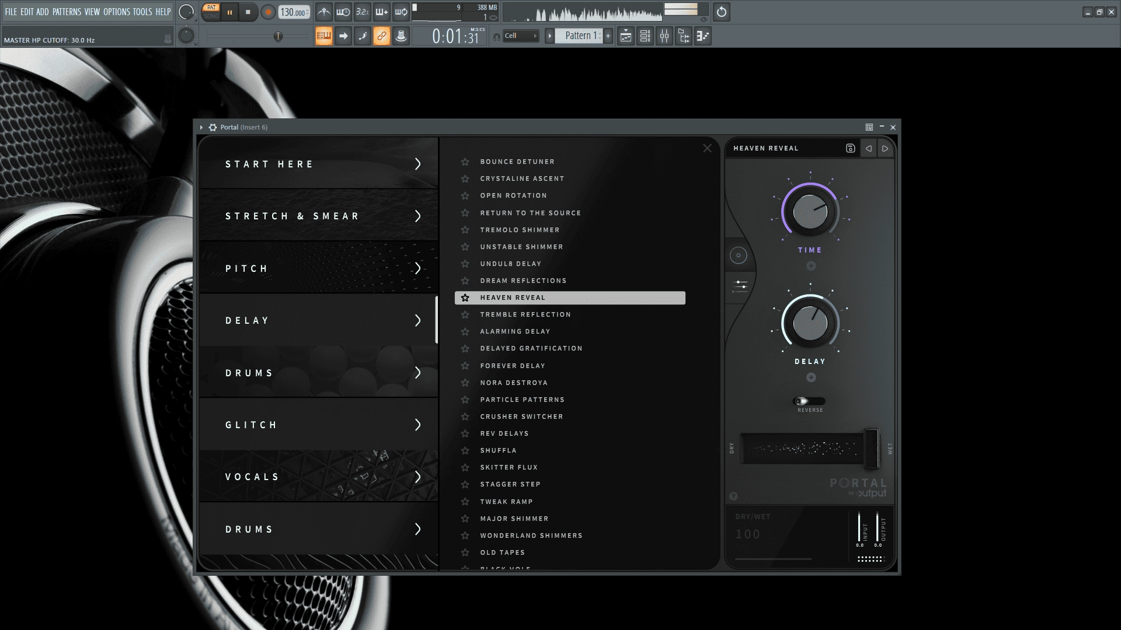Open the Cell snap dropdown
1121x630 pixels.
[520, 36]
